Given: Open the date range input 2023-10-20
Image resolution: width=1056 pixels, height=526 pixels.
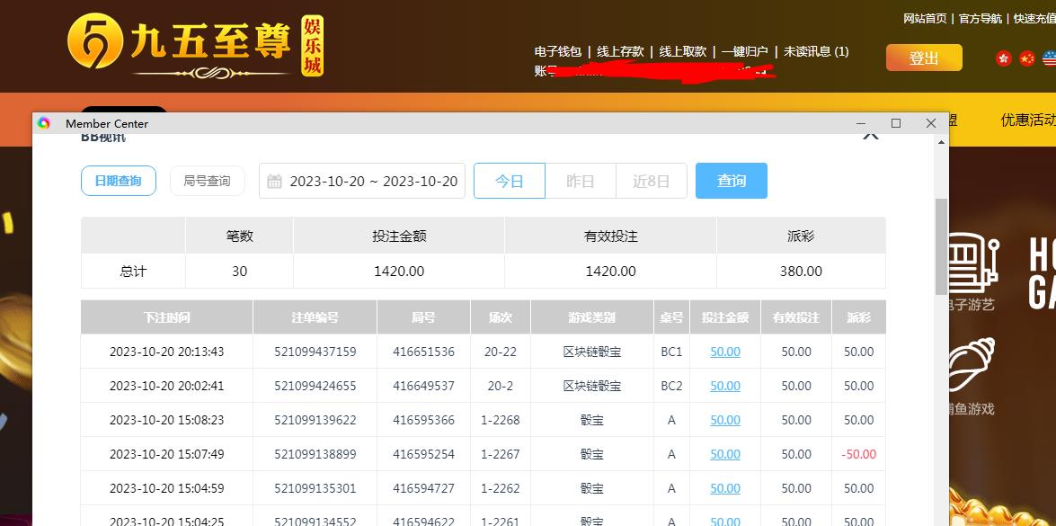Looking at the screenshot, I should tap(362, 181).
